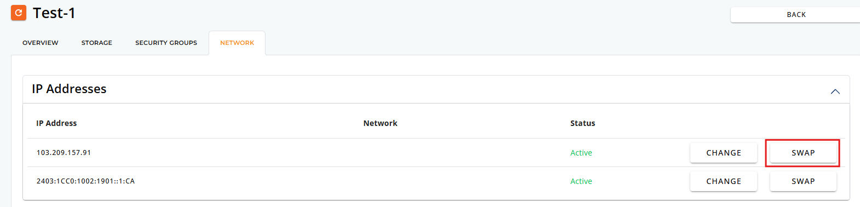860x207 pixels.
Task: Click the Status column header
Action: 582,123
